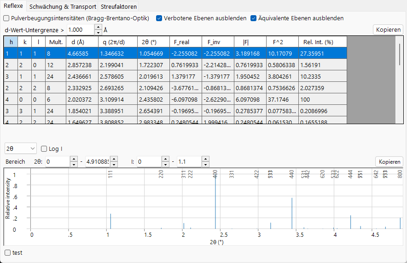Copy the table with the upper Kopieren button
Image resolution: width=407 pixels, height=263 pixels.
coord(388,30)
